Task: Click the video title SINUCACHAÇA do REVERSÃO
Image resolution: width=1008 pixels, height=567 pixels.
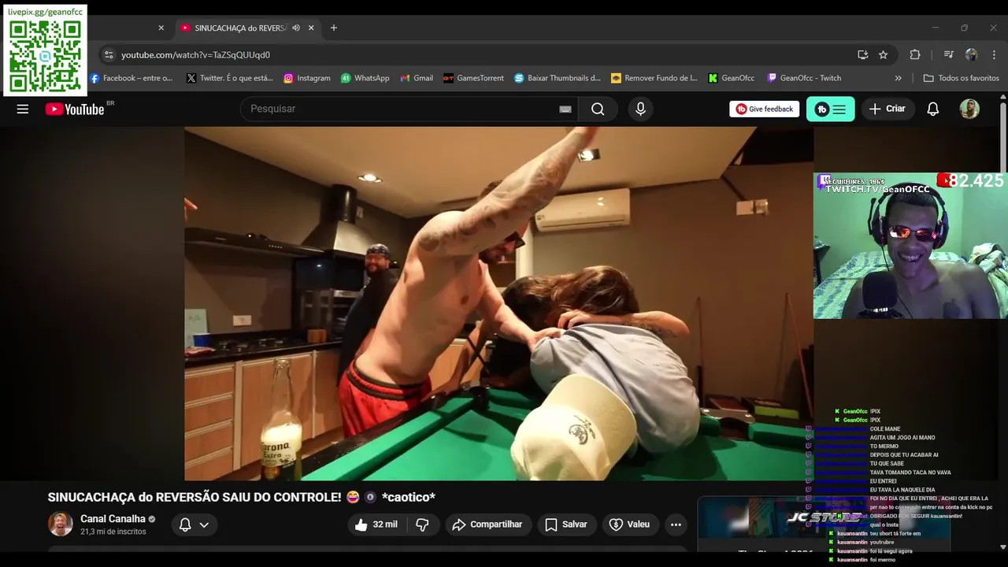Action: [x=242, y=497]
